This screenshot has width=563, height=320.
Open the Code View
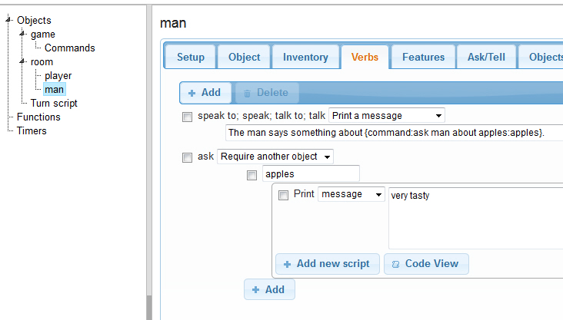[426, 263]
